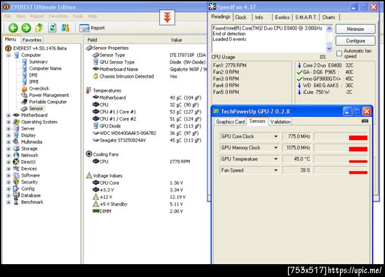Click the Security shield icon in tree
The width and height of the screenshot is (385, 277).
coord(16,182)
